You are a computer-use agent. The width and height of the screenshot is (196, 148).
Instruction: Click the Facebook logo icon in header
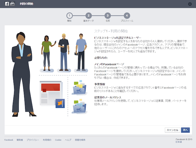tap(7, 4)
